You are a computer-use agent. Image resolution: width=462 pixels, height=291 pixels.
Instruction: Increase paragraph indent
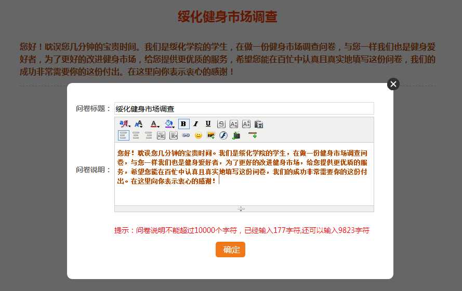(161, 135)
